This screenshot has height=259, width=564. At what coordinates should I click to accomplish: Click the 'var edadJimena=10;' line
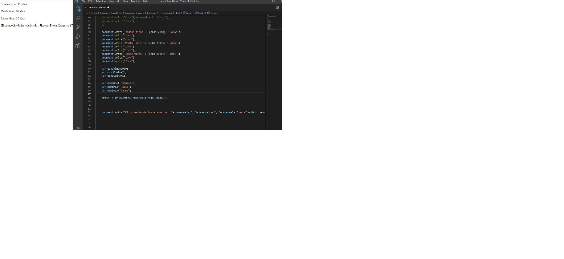coord(115,69)
